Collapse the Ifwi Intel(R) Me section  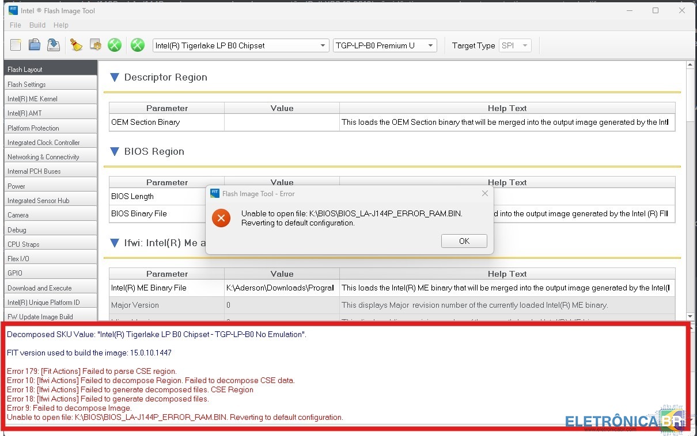coord(115,243)
